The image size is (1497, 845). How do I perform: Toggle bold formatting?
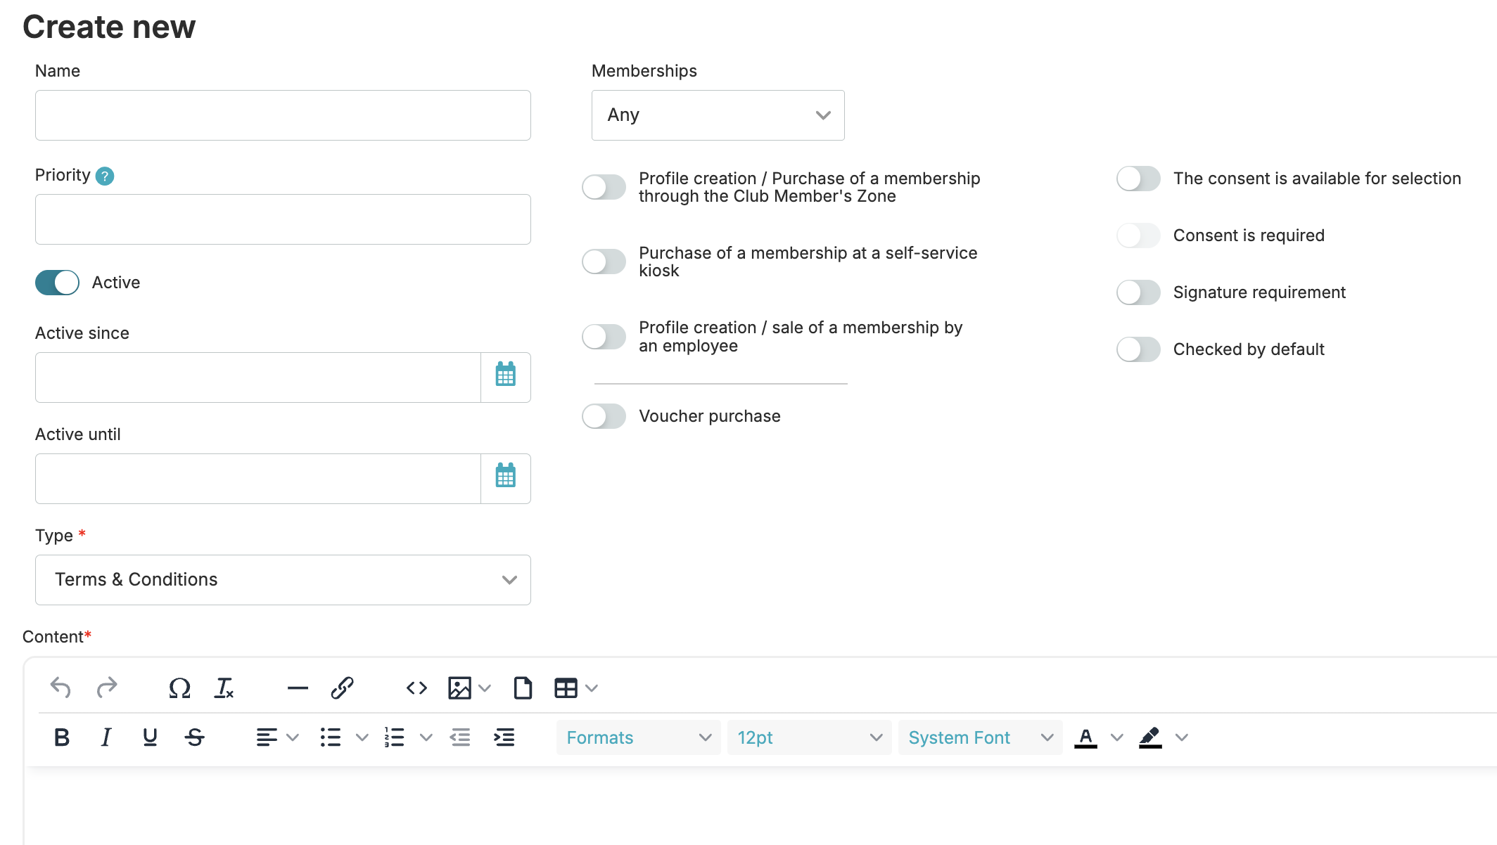coord(62,737)
